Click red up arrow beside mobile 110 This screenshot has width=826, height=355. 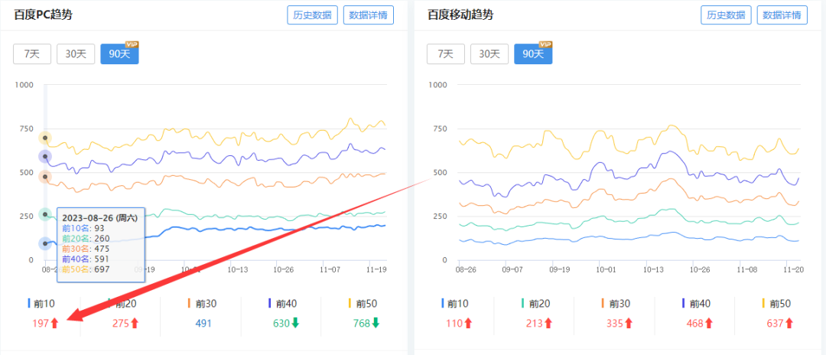pyautogui.click(x=468, y=324)
